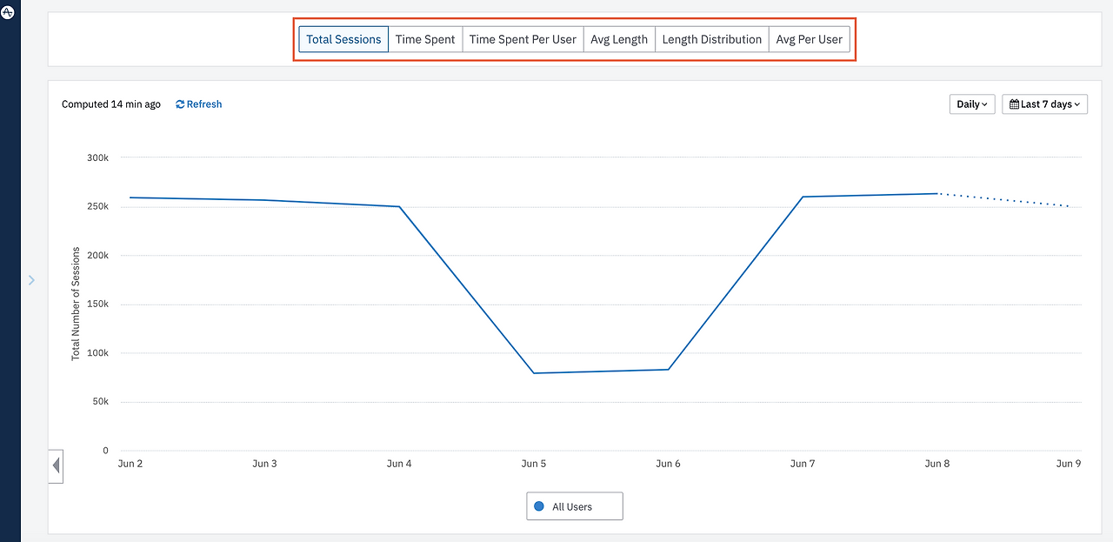The image size is (1113, 542).
Task: Expand the sidebar with chevron arrow
Action: point(31,280)
